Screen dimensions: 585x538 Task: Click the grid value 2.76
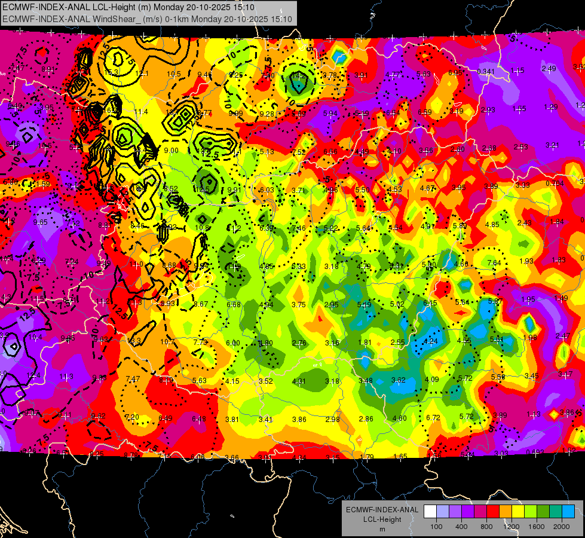coord(299,343)
